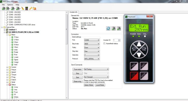Viewport: 188px width, 101px height.
Task: Collapse the Motor folder node
Action: 7,35
